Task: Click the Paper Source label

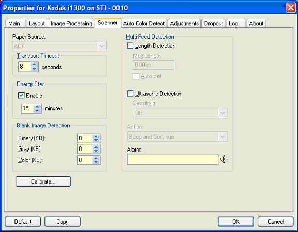Action: 29,37
